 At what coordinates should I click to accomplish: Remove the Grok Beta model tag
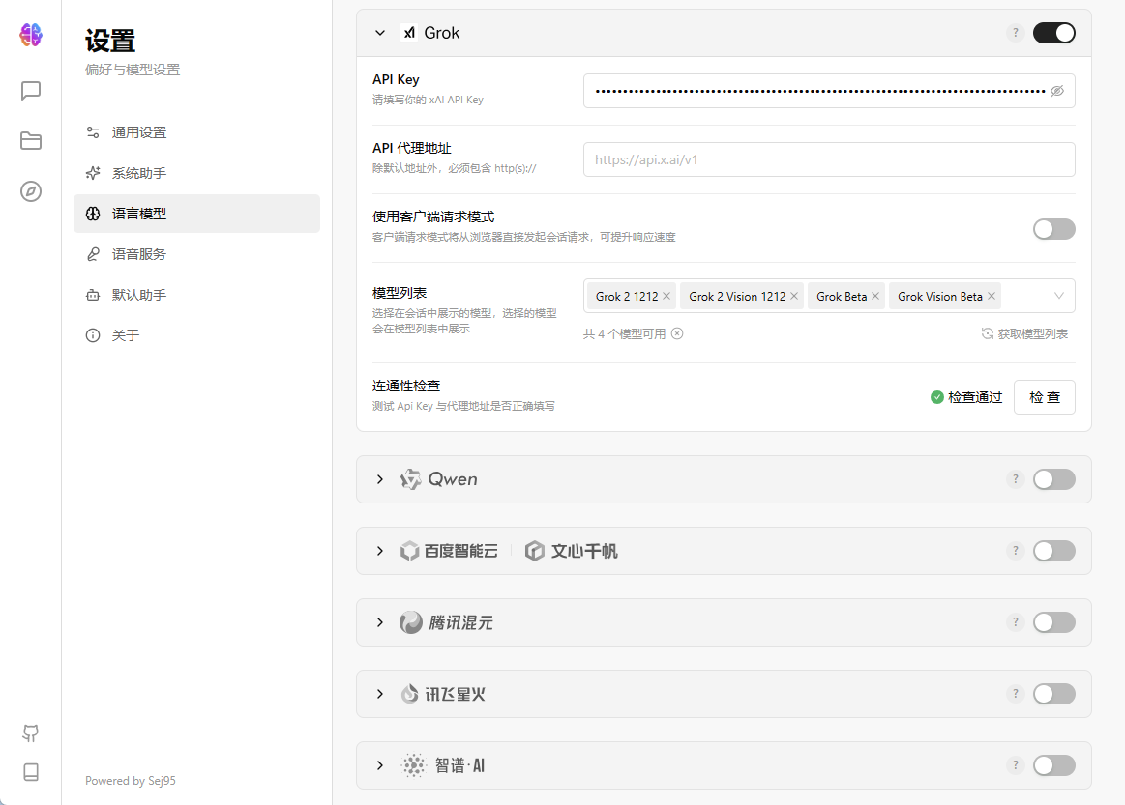click(875, 296)
